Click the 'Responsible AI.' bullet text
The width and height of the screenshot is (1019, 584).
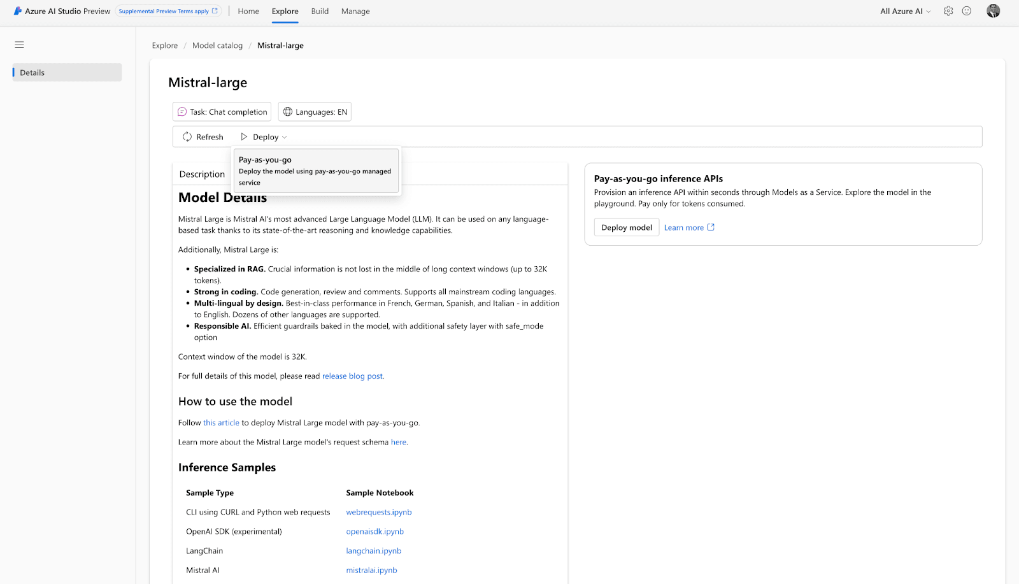click(x=222, y=326)
